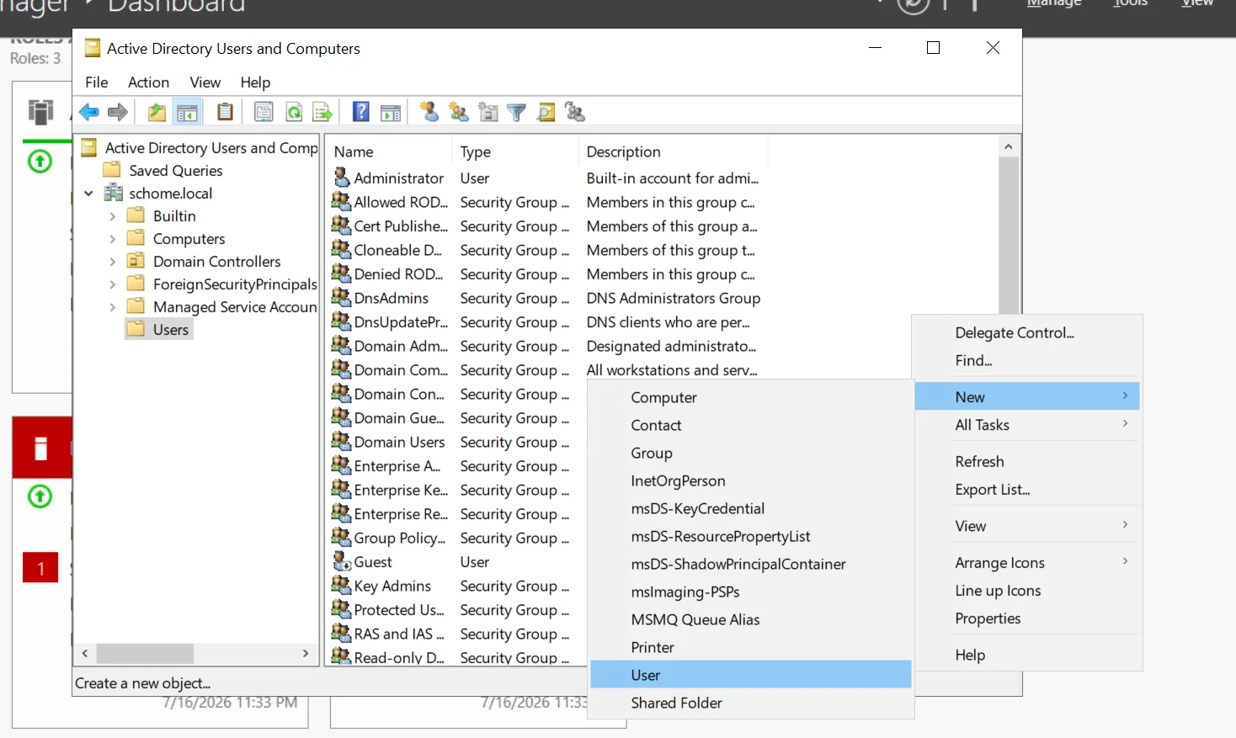Click the Description column header
This screenshot has width=1236, height=738.
click(x=673, y=151)
